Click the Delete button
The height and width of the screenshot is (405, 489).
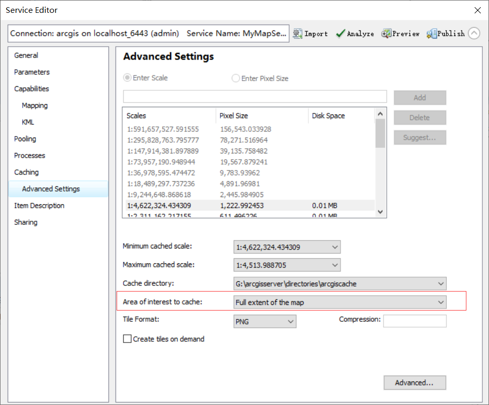[x=420, y=118]
